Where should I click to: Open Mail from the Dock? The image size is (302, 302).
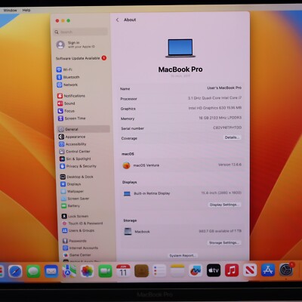[x=51, y=271]
